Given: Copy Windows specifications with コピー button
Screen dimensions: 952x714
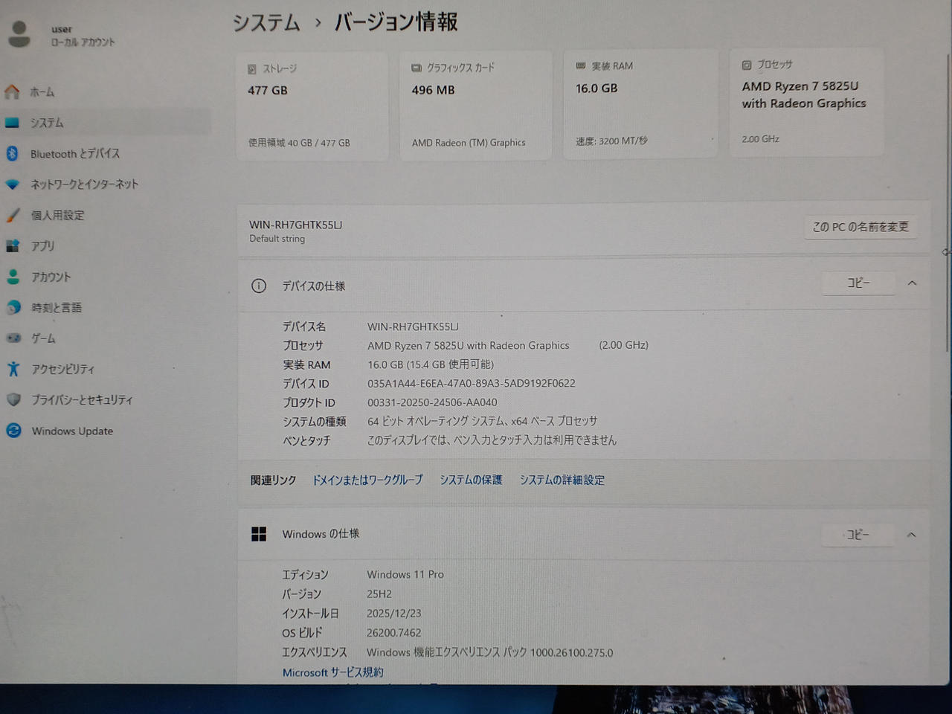Looking at the screenshot, I should pos(858,535).
